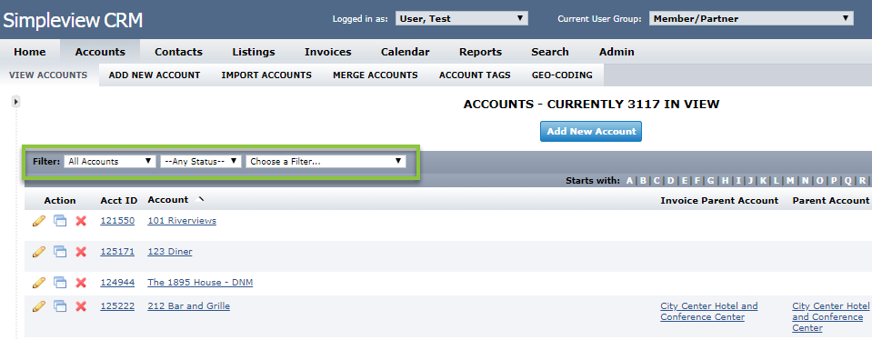Duplicate The 1895 House - DNM account

coord(59,283)
